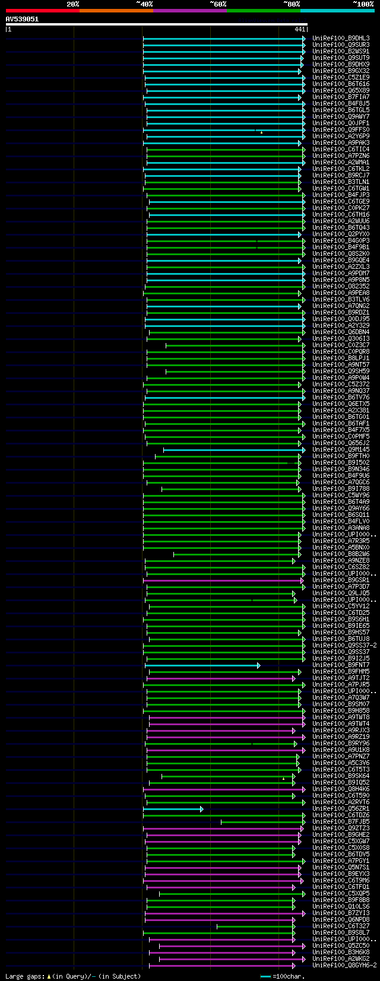380x981 pixels.
Task: Select hit label UniRef100_A9PAK3
Action: (x=341, y=143)
